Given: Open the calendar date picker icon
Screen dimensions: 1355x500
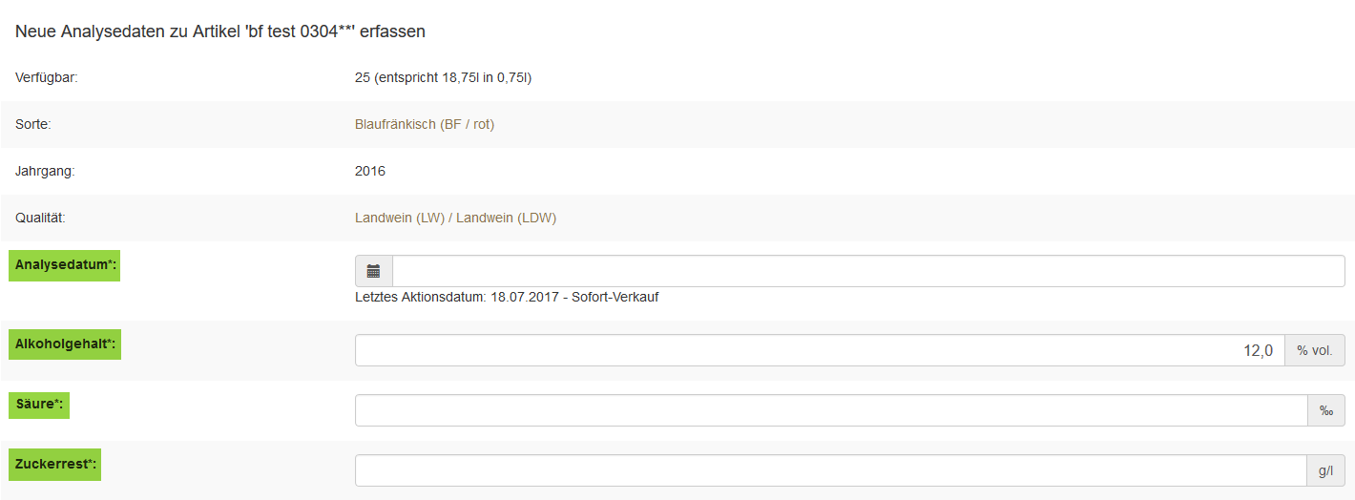Looking at the screenshot, I should coord(373,272).
